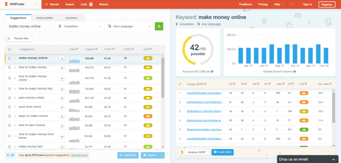Star the 'how to make money fast' keyword
Image resolution: width=341 pixels, height=163 pixels.
(15, 89)
